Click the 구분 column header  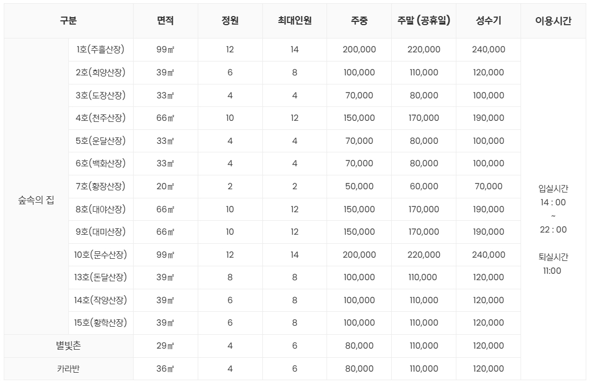68,21
